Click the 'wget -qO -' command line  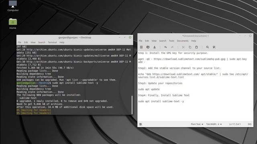tap(192, 59)
